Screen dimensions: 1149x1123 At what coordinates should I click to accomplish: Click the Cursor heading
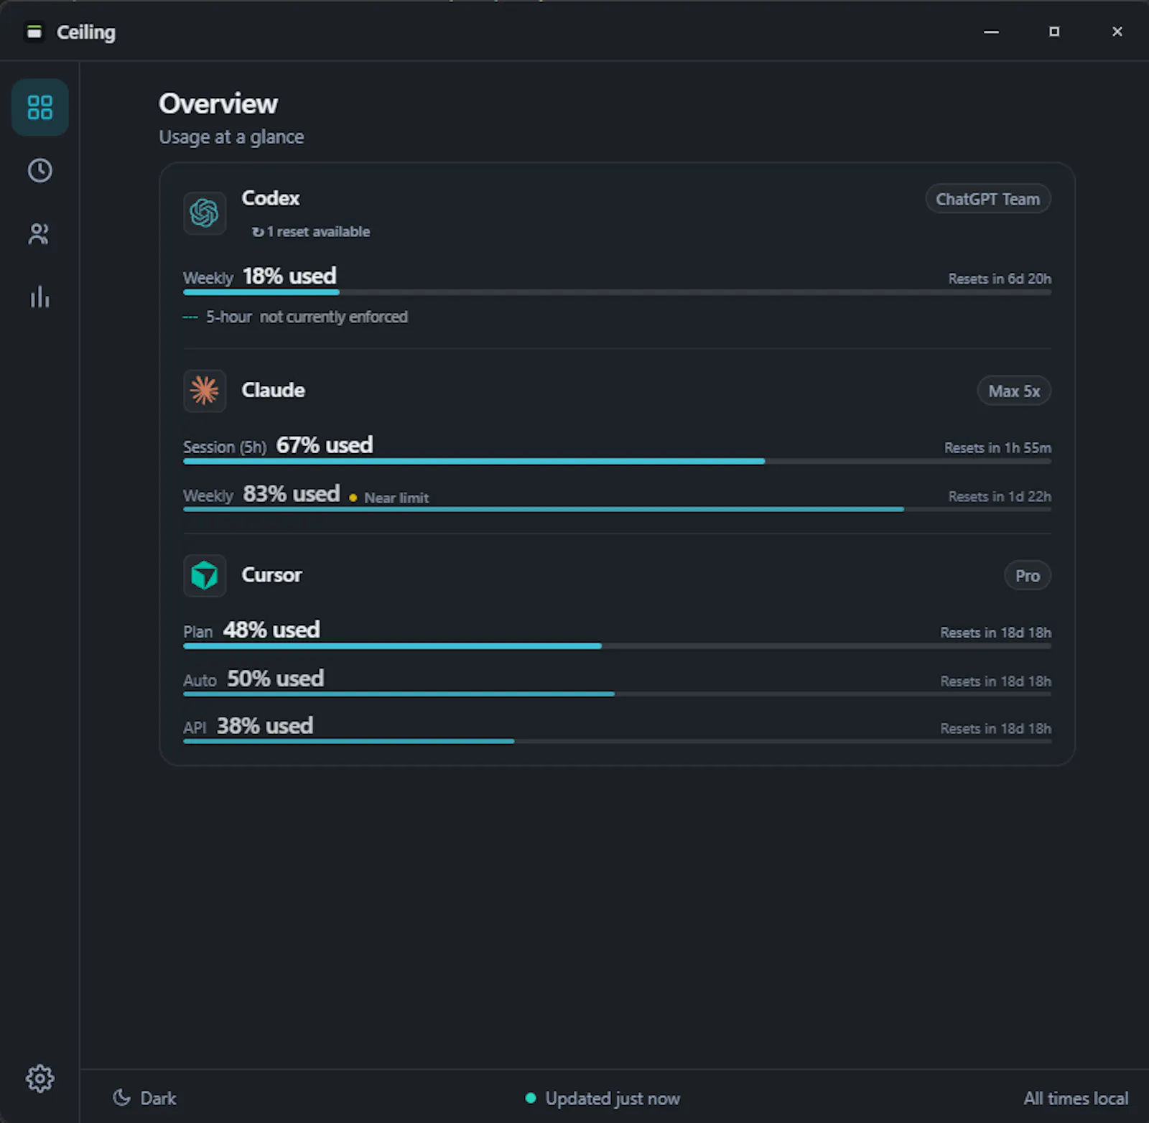(x=271, y=574)
